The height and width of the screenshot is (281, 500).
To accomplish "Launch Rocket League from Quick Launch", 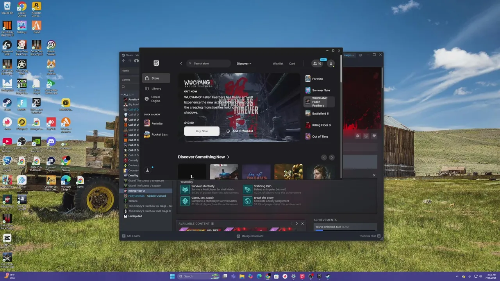I will [x=155, y=134].
